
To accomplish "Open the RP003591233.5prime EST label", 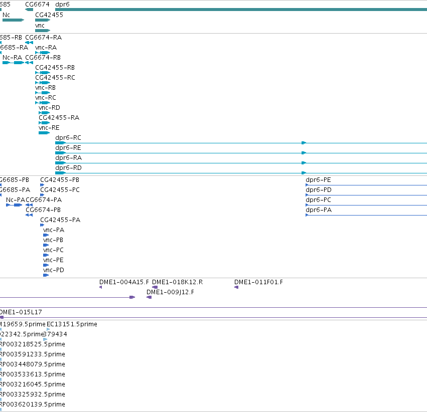I will point(33,354).
